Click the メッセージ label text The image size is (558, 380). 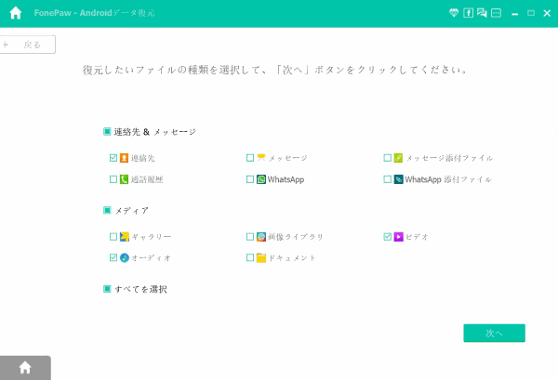[287, 158]
